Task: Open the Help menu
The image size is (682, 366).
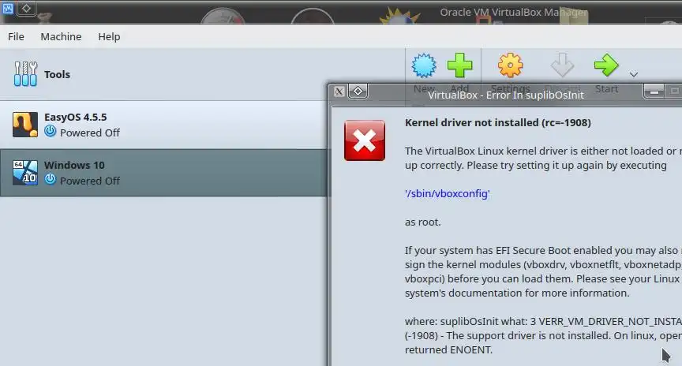Action: (x=109, y=36)
